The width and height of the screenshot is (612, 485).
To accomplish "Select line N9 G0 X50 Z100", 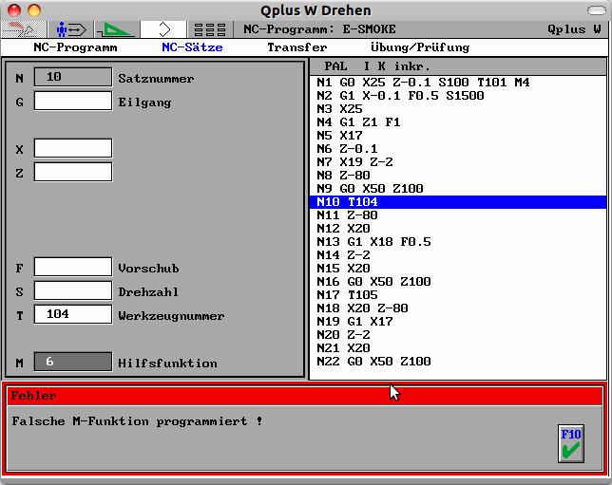I will click(x=458, y=188).
